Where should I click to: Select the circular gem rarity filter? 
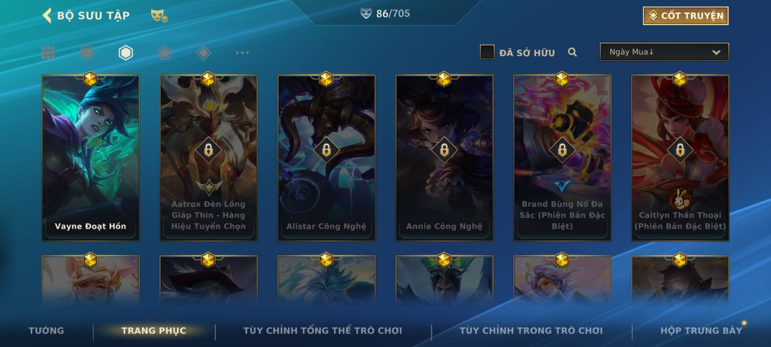pos(87,53)
